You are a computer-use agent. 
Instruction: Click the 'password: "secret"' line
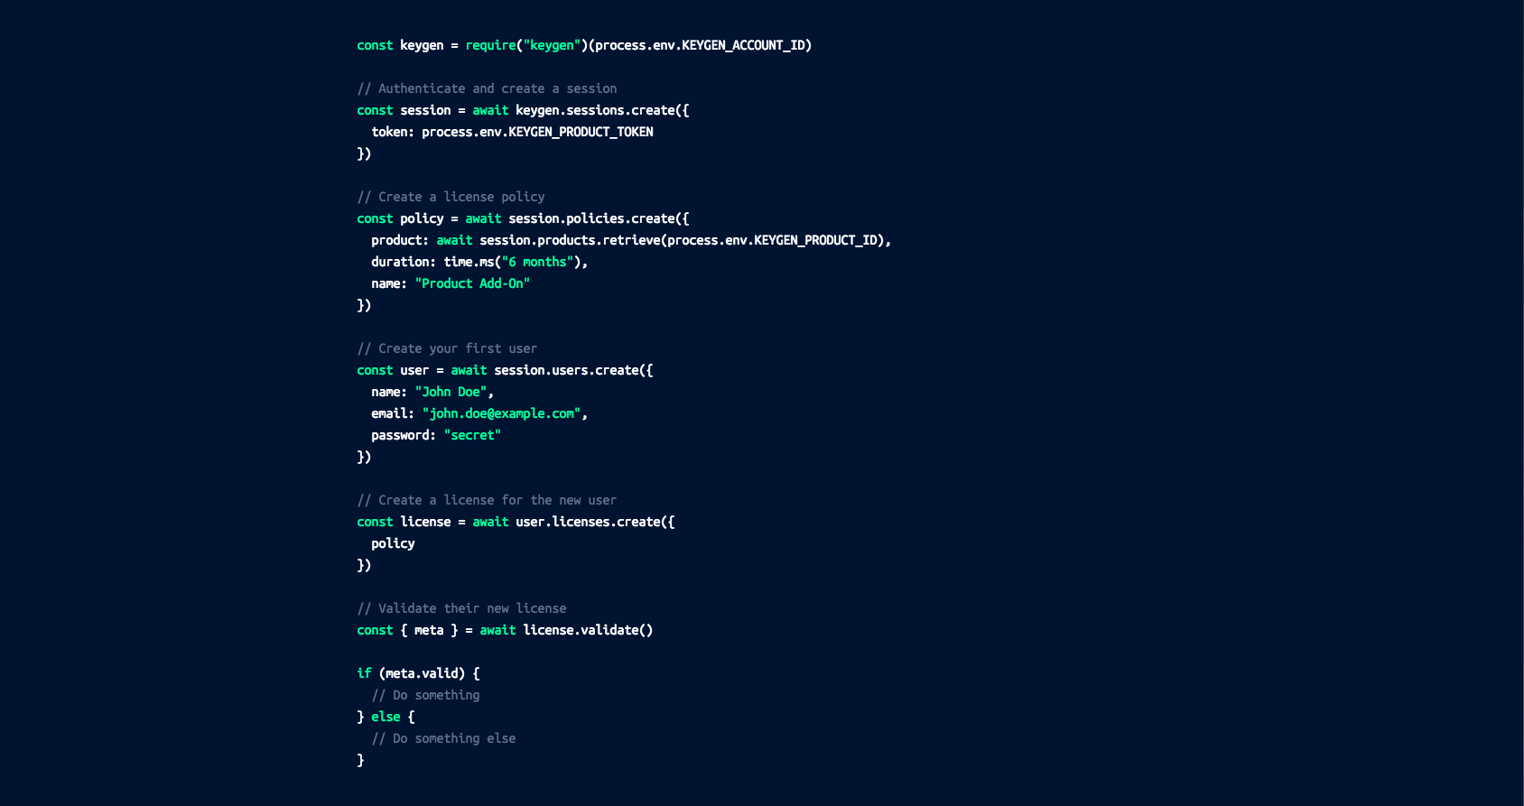click(436, 435)
